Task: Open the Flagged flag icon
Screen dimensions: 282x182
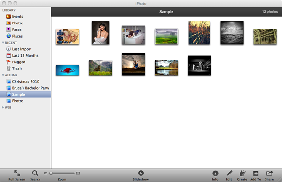Action: (8, 62)
